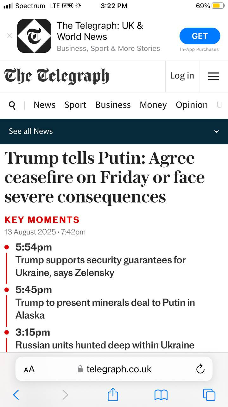Viewport: 228px width, 407px height.
Task: Open the Safari share sheet
Action: coord(113,395)
